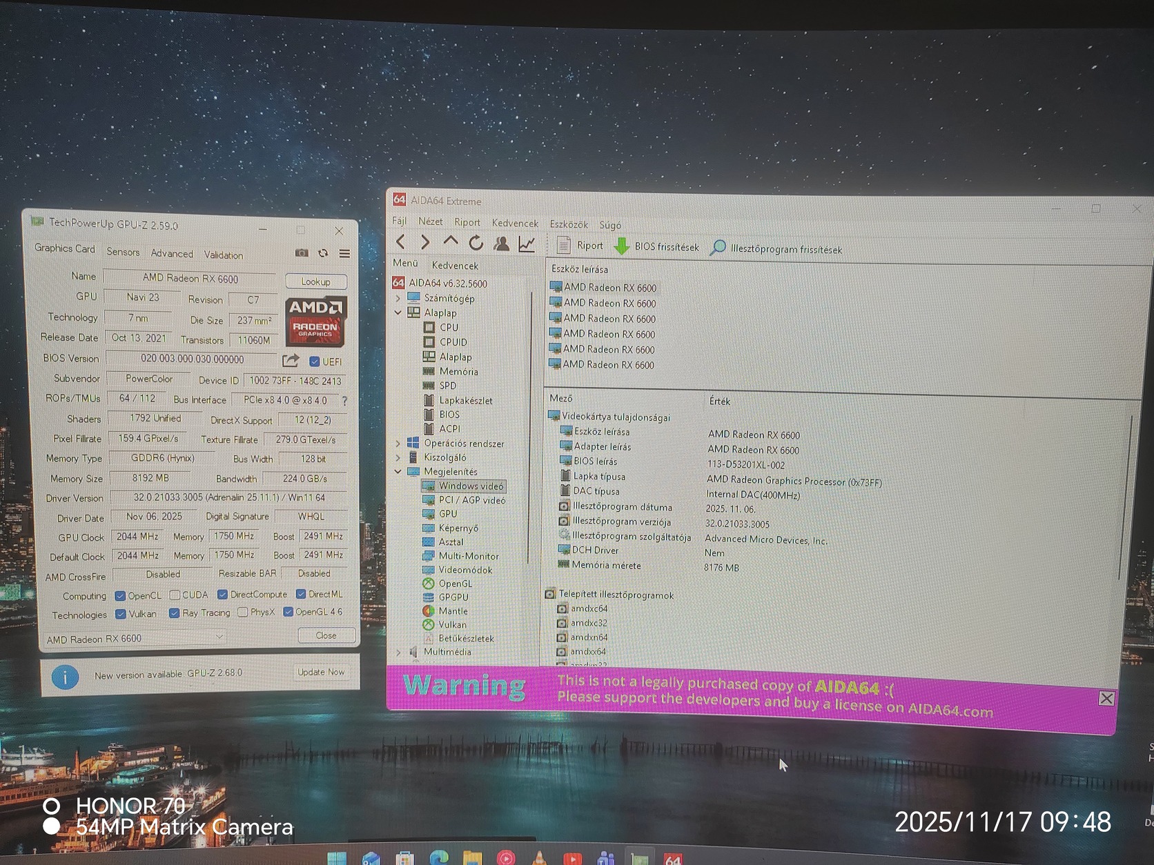
Task: Select SPD in the AIDA64 tree
Action: 439,386
